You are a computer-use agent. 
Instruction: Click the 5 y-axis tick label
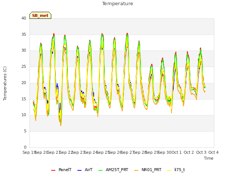25,131
